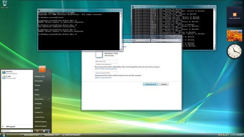Click the account picture in password dialog
244x137 pixels.
pyautogui.click(x=99, y=54)
